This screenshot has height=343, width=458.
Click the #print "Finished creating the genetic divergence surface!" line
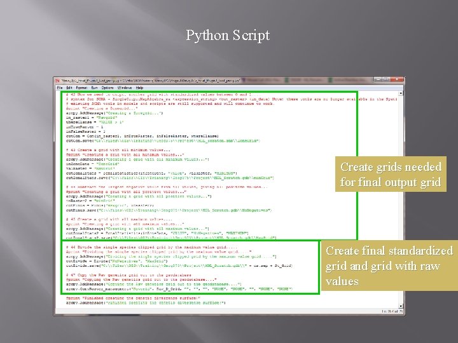[x=133, y=298]
